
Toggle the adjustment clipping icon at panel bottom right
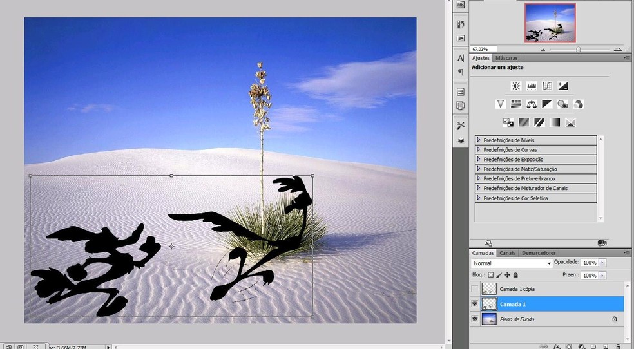(602, 243)
